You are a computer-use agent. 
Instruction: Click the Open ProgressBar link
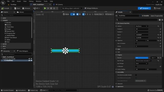tap(157, 16)
